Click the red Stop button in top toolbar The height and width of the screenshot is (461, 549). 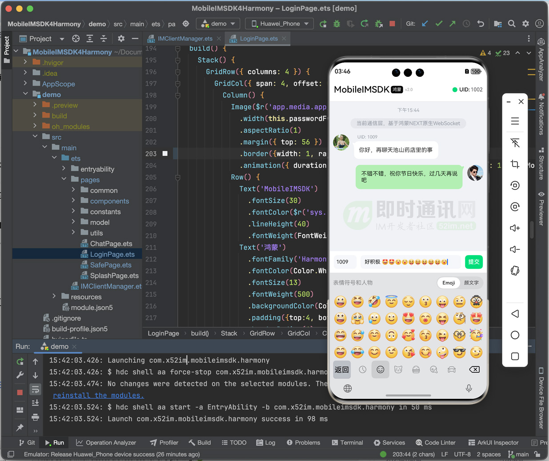pos(392,24)
